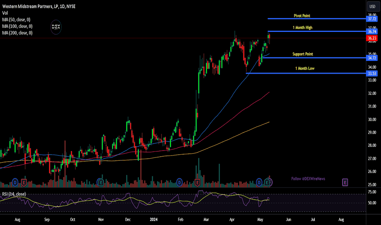The image size is (381, 225).
Task: Select the Support Point annotation text
Action: click(x=303, y=54)
